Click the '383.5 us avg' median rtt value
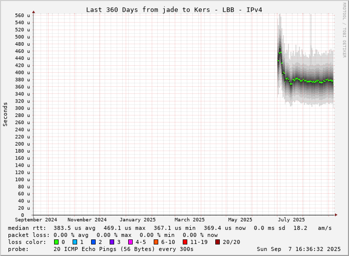Screen dimensions: 349x256 (74, 228)
